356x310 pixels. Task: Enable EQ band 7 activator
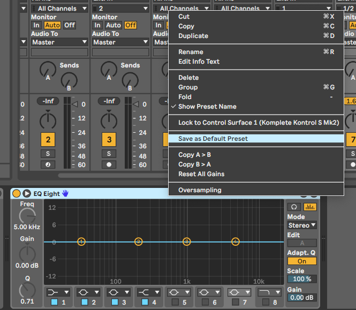pyautogui.click(x=236, y=302)
